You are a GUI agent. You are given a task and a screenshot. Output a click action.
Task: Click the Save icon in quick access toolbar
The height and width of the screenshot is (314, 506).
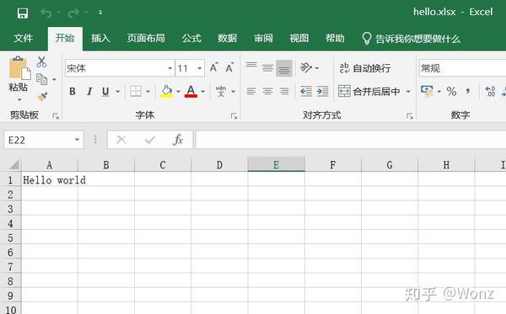23,13
